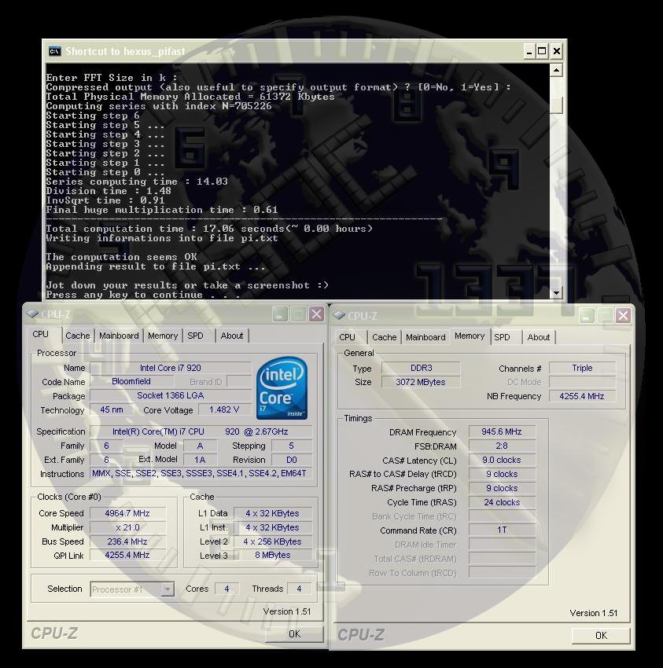Click the console vertical scrollbar thumb
This screenshot has width=663, height=668.
tap(556, 105)
